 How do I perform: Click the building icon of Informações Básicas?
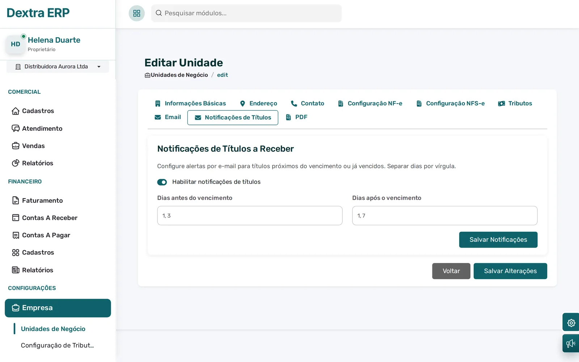coord(158,104)
